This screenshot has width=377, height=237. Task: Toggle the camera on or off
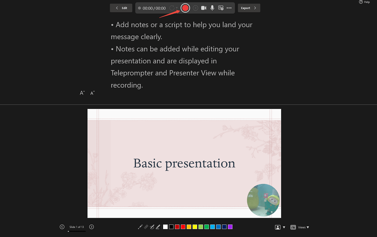point(204,8)
